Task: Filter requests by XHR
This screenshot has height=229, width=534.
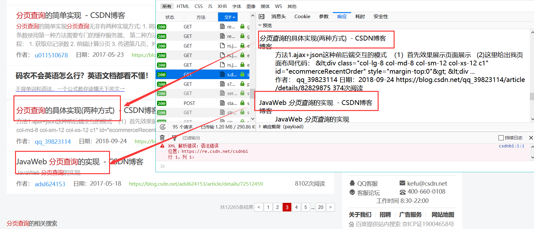Action: [222, 6]
